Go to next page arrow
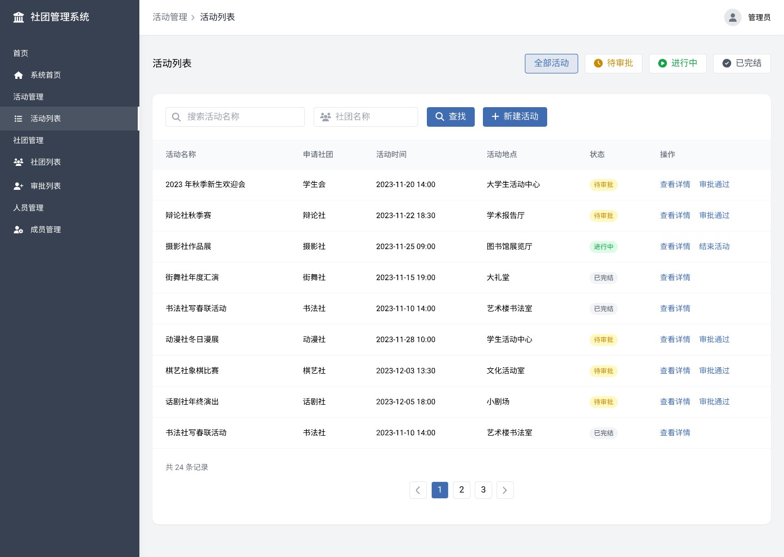Viewport: 784px width, 557px height. pos(505,490)
